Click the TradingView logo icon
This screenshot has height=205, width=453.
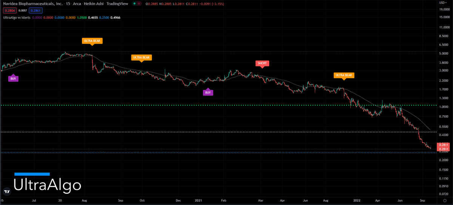point(6,191)
